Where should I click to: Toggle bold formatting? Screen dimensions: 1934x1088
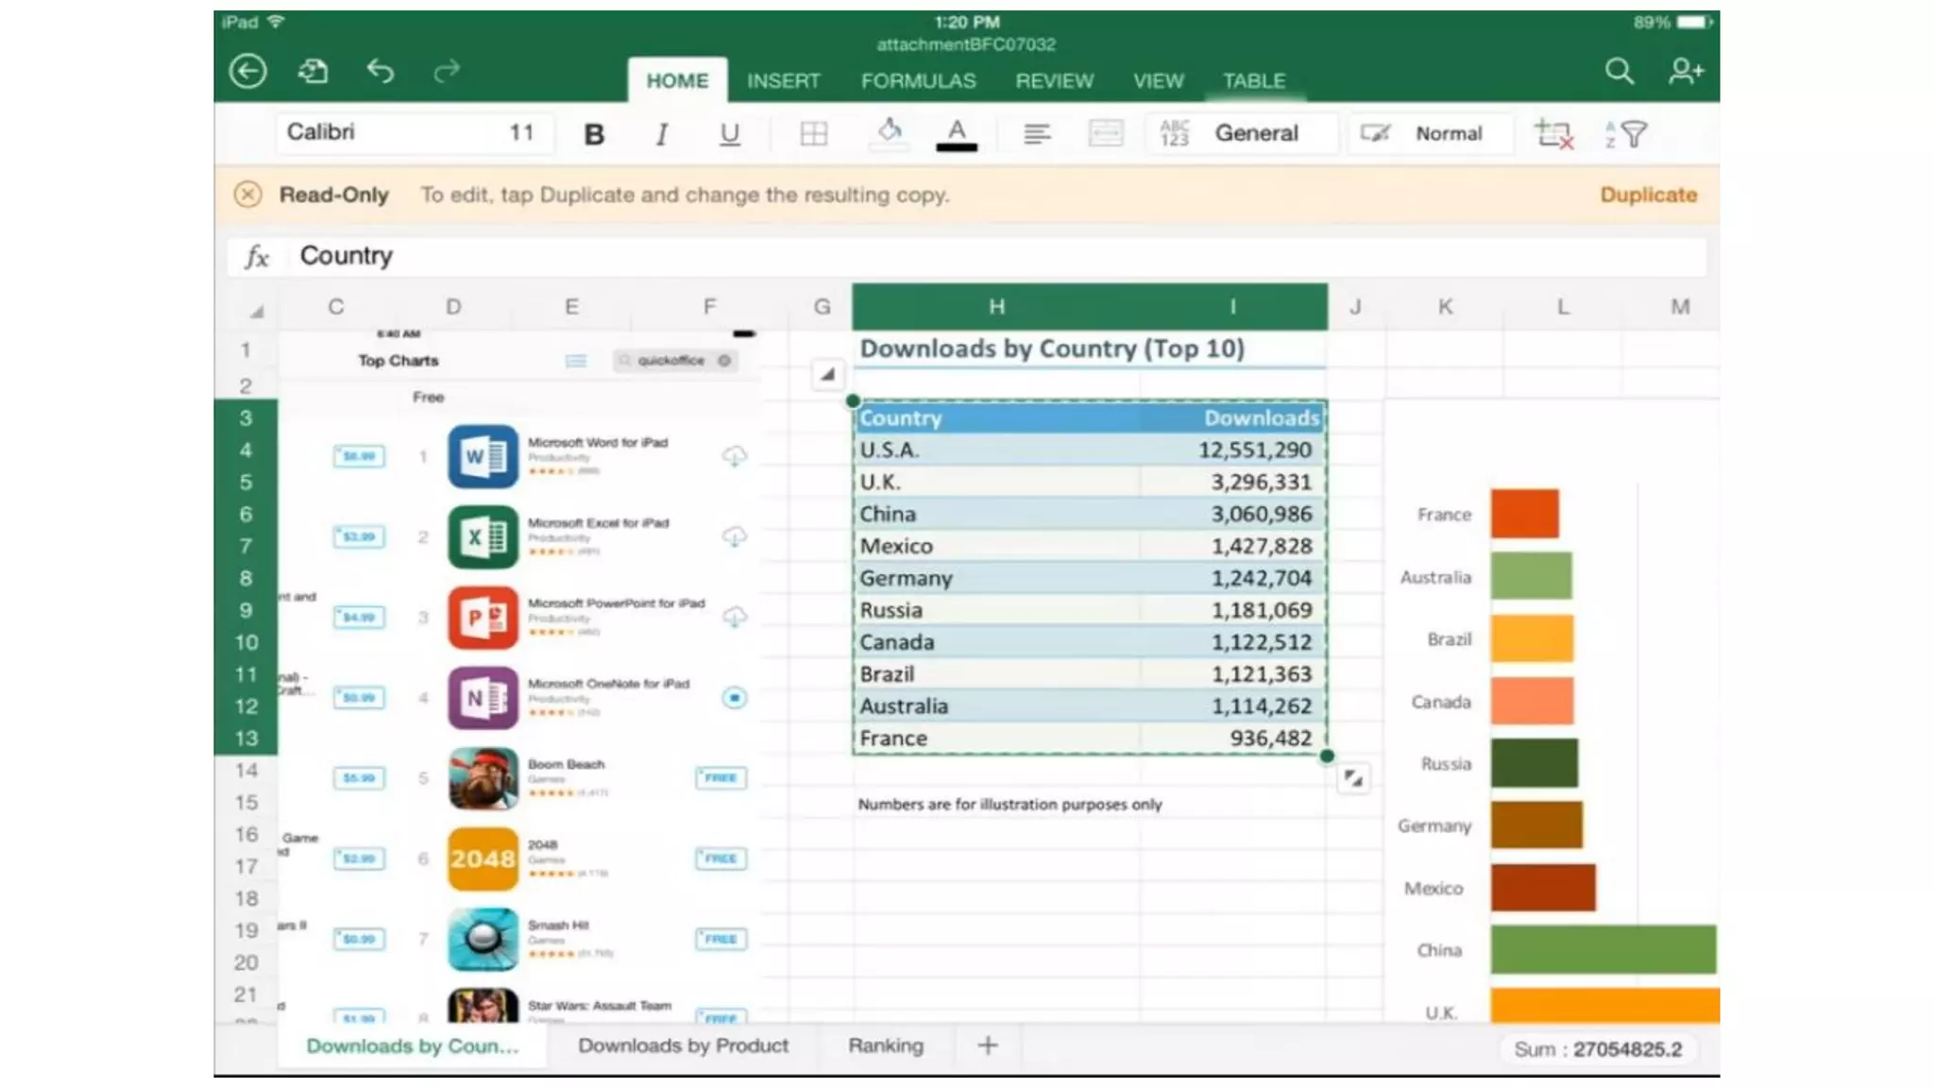[594, 134]
